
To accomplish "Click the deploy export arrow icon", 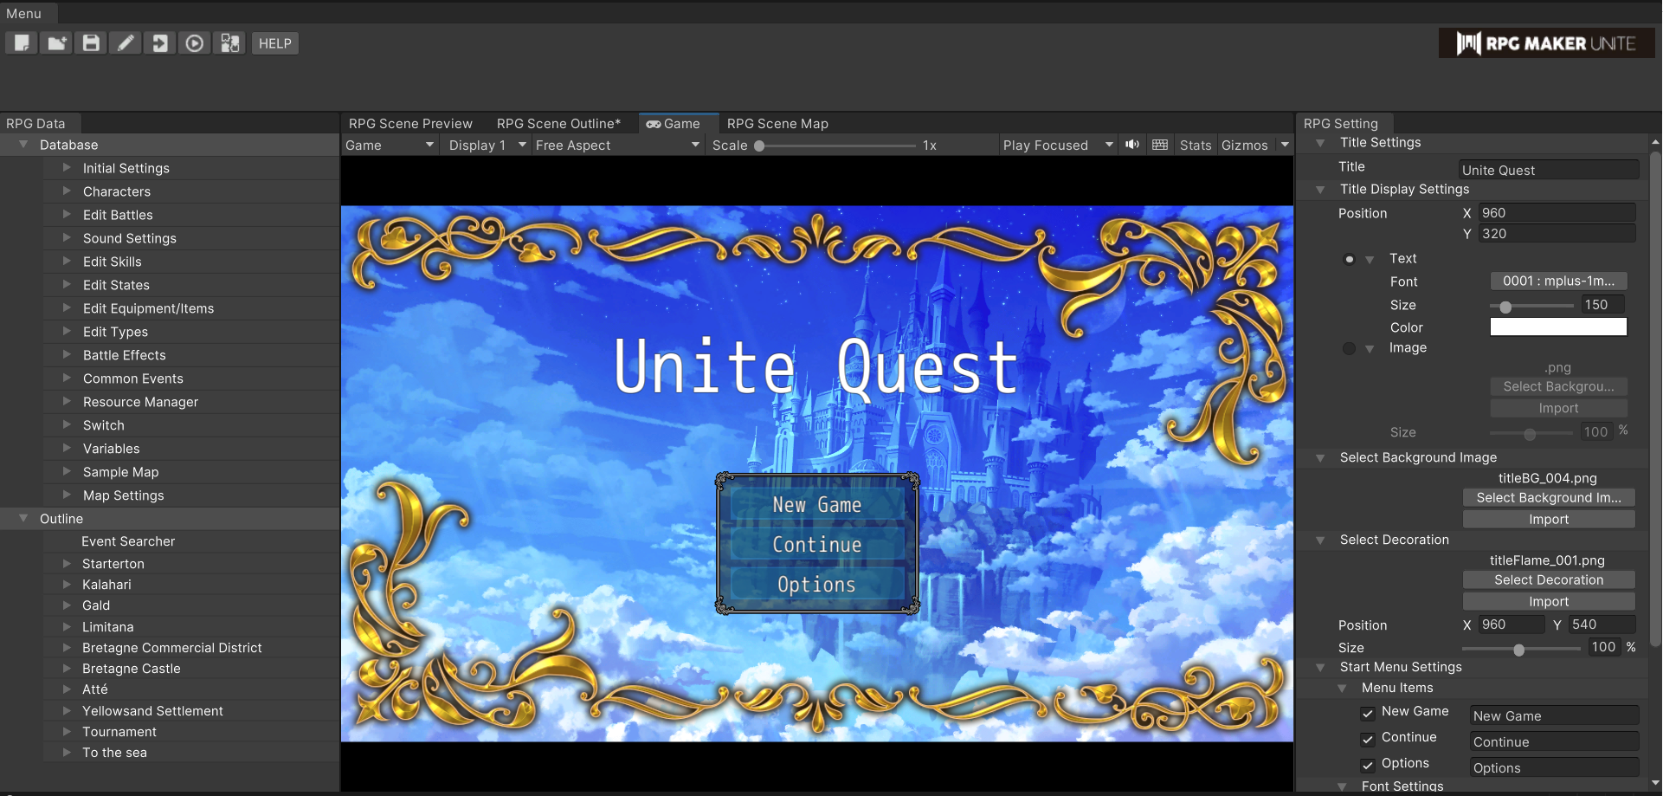I will [x=160, y=43].
